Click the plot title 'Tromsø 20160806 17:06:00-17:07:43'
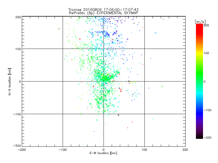Viewport: 218px width, 163px height. point(103,10)
